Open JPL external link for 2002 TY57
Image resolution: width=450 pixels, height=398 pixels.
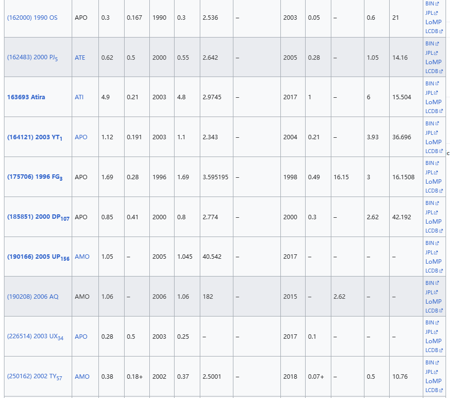431,372
